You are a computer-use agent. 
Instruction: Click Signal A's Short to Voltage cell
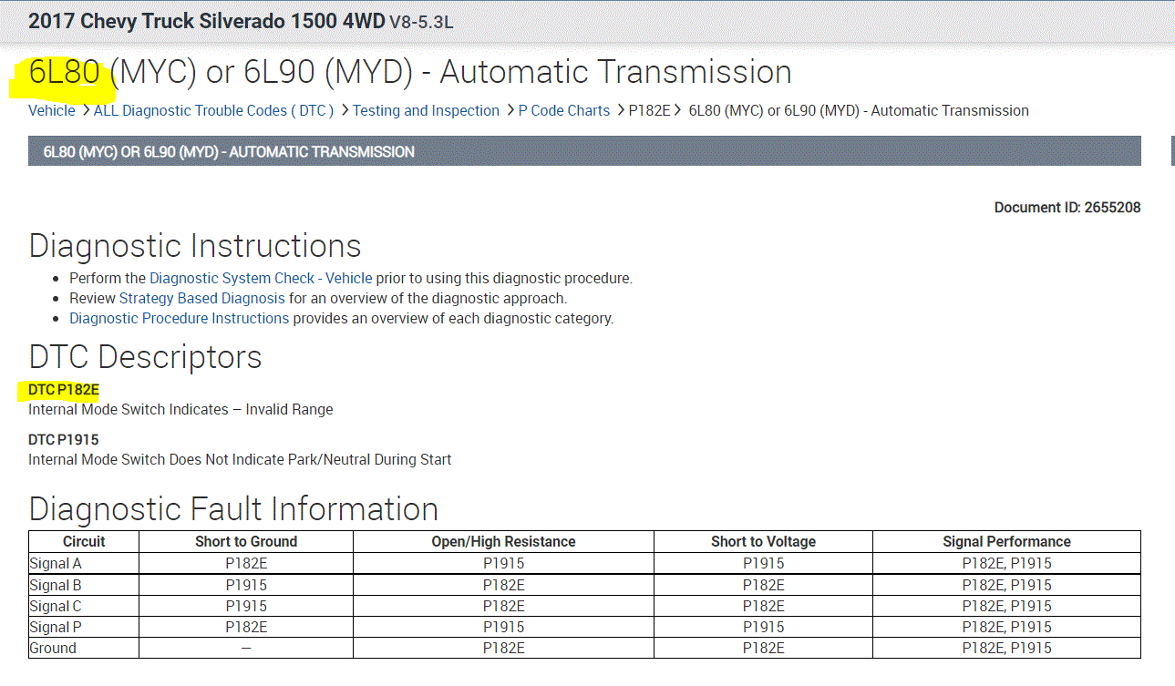click(x=763, y=563)
